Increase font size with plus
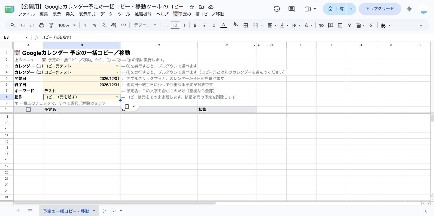The width and height of the screenshot is (434, 216). [185, 25]
